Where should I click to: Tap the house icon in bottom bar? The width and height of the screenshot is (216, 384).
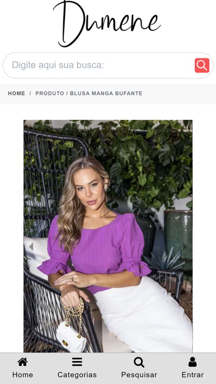(23, 361)
